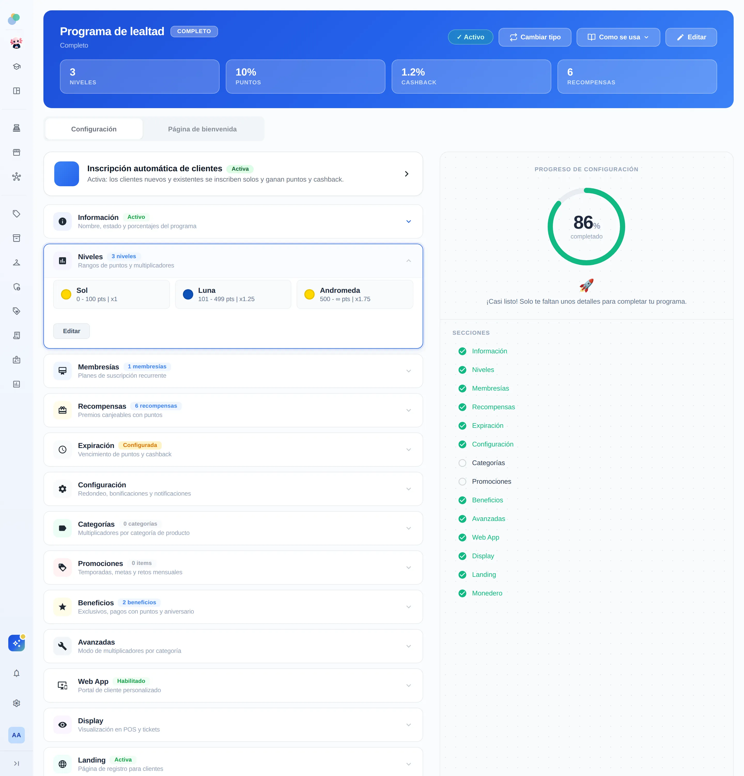
Task: Click the Monedero section check mark
Action: pos(462,593)
